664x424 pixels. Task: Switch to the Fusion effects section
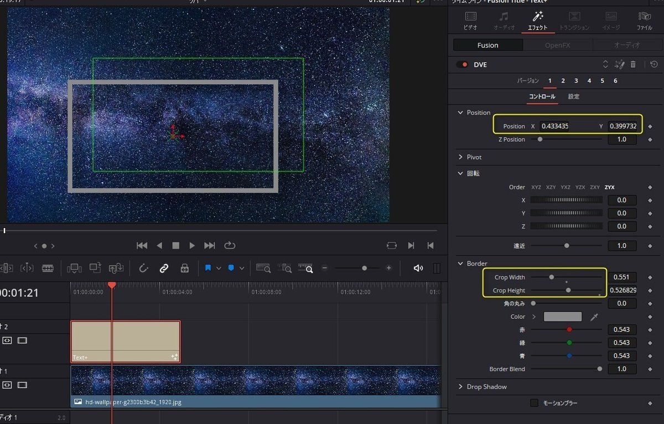[487, 45]
